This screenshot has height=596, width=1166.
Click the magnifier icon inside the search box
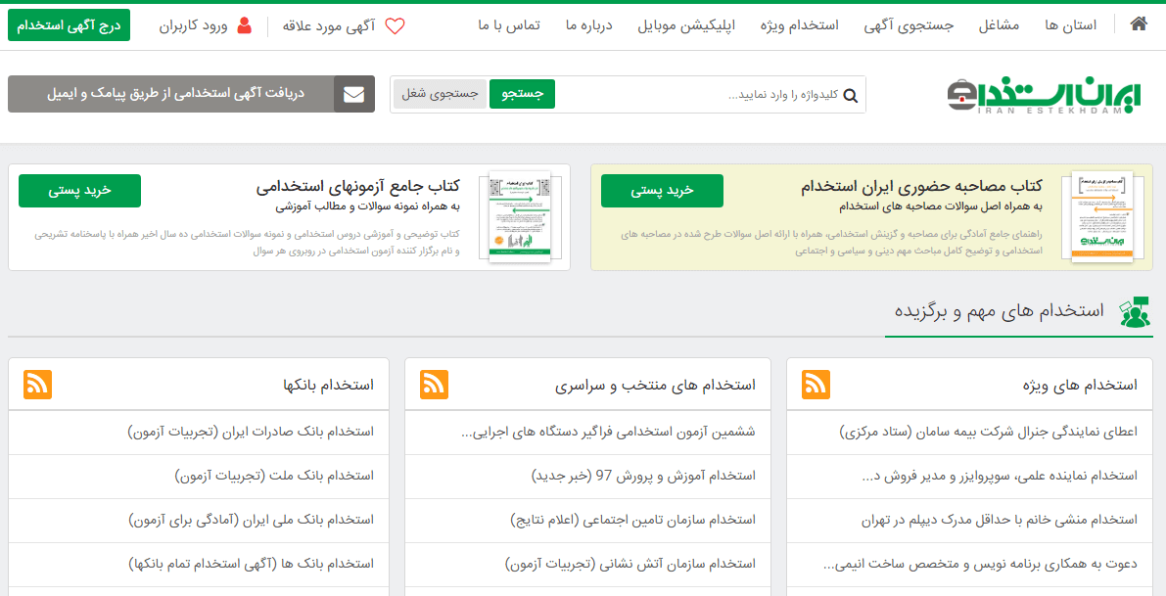[x=851, y=95]
